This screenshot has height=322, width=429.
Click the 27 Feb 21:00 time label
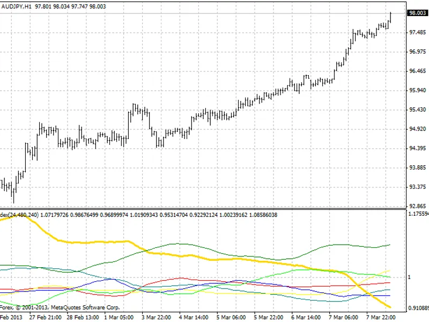pyautogui.click(x=46, y=317)
